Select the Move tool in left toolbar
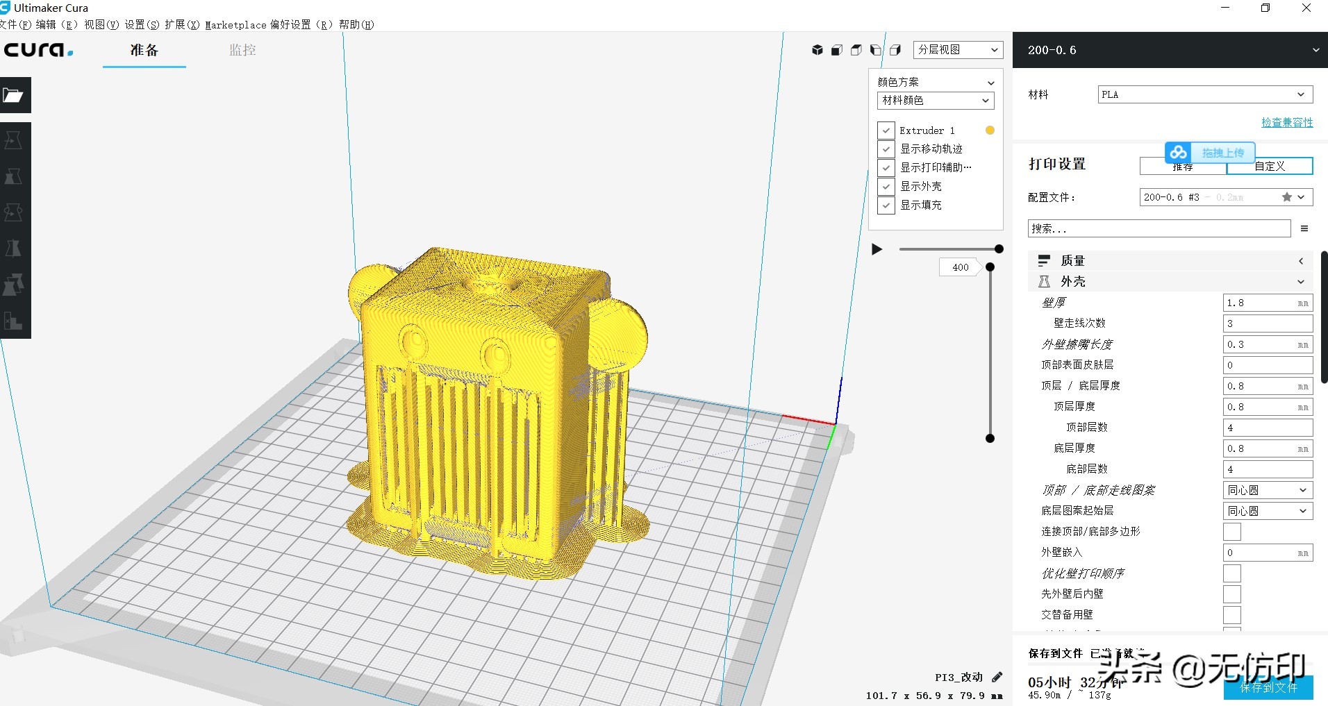The width and height of the screenshot is (1328, 706). pyautogui.click(x=14, y=140)
